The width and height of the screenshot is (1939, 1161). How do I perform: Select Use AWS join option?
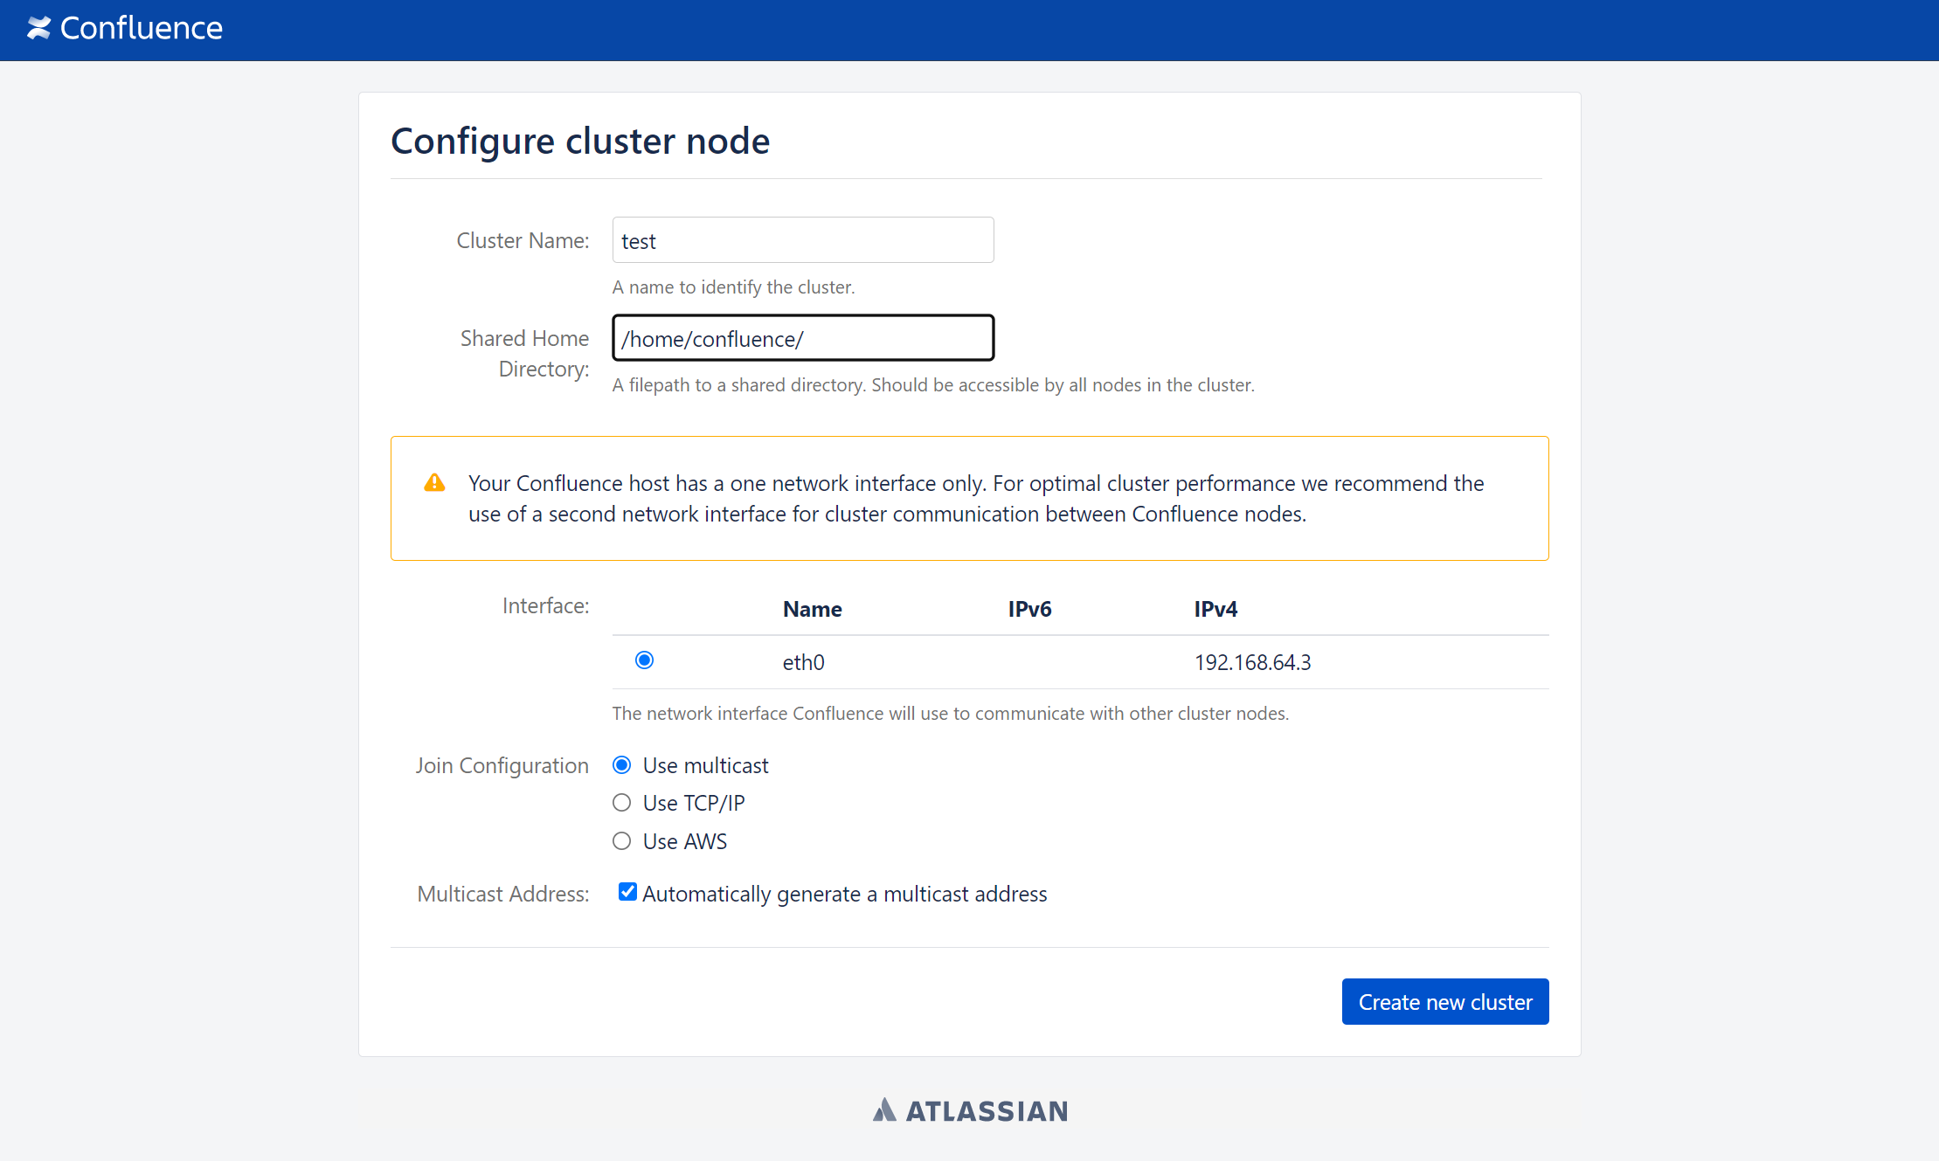pos(621,841)
